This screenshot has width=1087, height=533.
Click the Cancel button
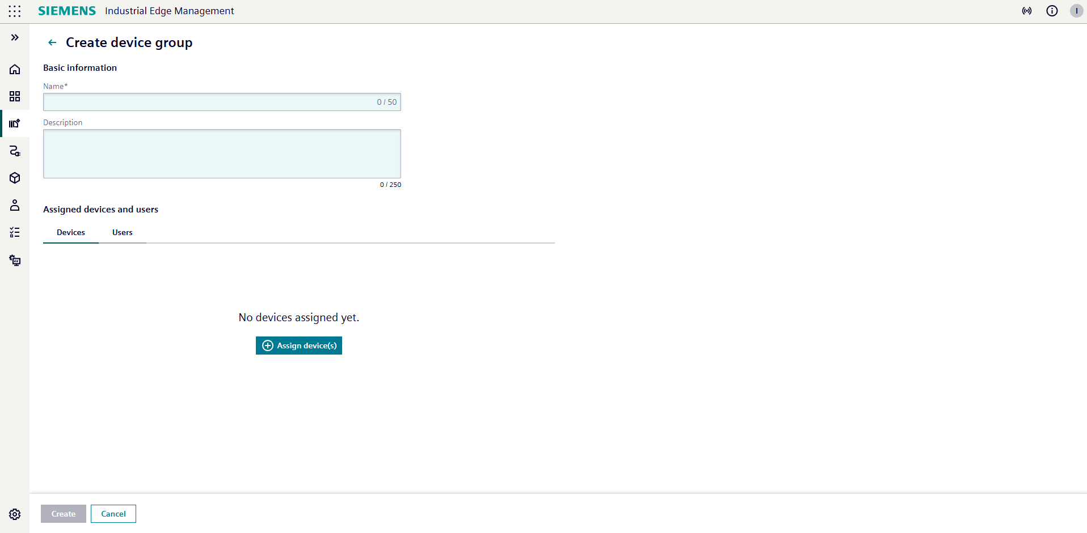point(113,514)
